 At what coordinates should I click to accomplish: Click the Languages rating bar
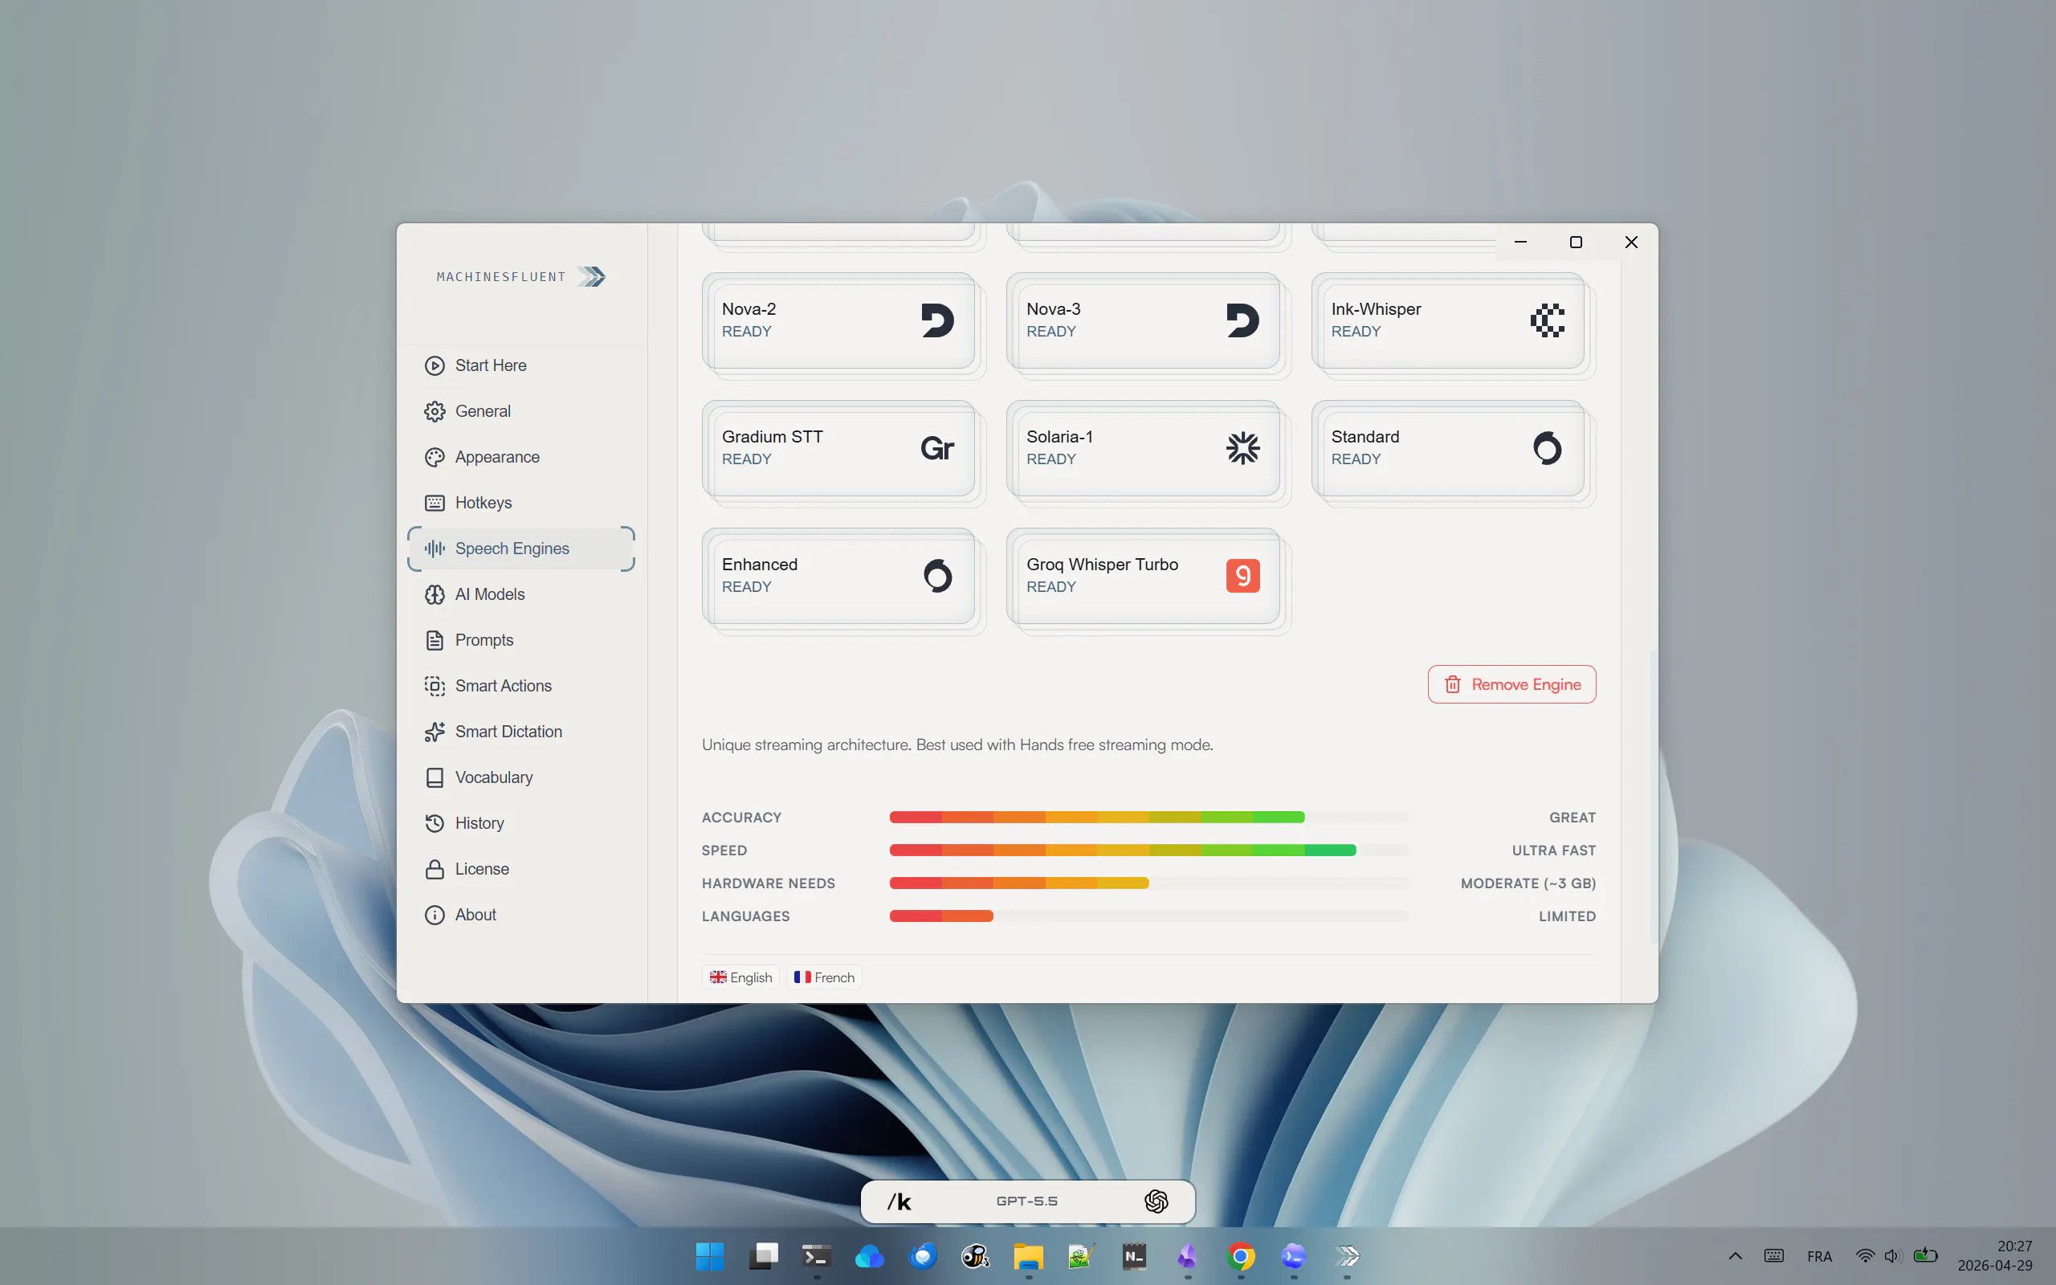point(1148,916)
